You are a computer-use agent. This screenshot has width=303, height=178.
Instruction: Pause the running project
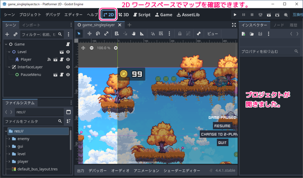244,15
